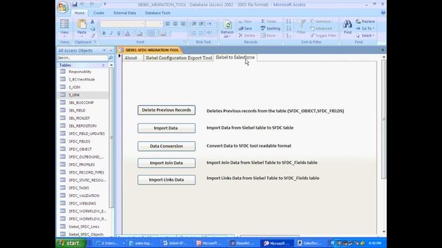Screen dimensions: 442x248
Task: Open the fill/back color control
Action: coord(140,33)
